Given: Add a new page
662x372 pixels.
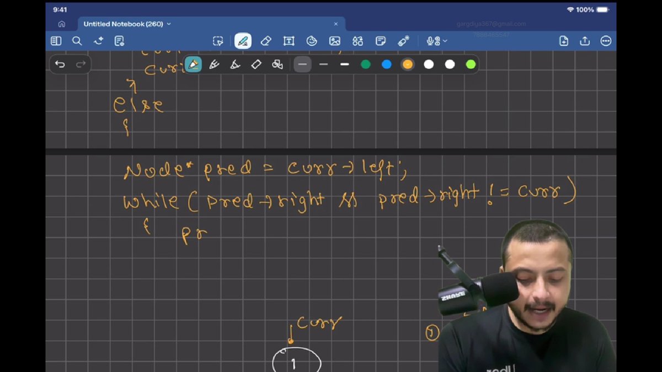Looking at the screenshot, I should pyautogui.click(x=564, y=41).
